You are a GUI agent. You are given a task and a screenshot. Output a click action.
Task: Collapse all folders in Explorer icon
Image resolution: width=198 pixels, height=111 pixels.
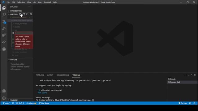pyautogui.click(x=31, y=14)
